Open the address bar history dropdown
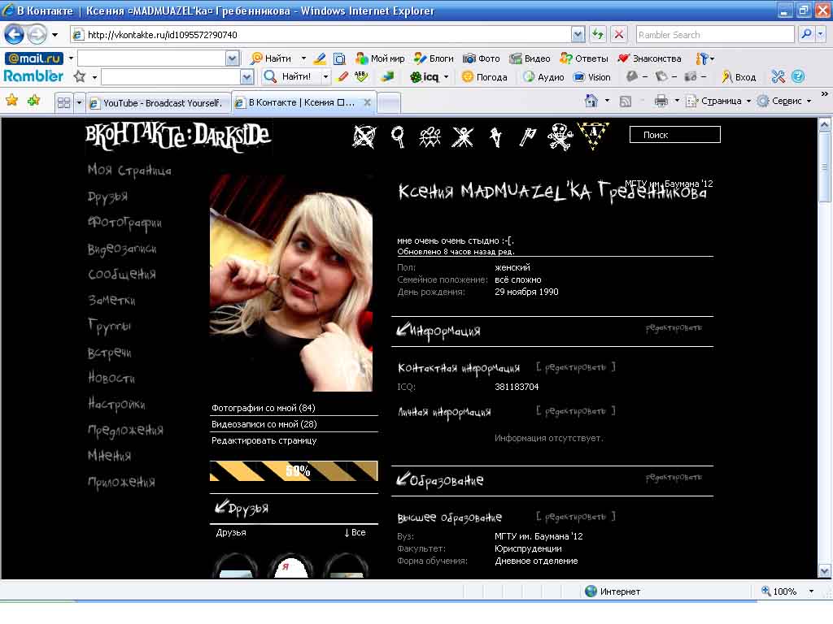This screenshot has height=624, width=833. pyautogui.click(x=578, y=34)
